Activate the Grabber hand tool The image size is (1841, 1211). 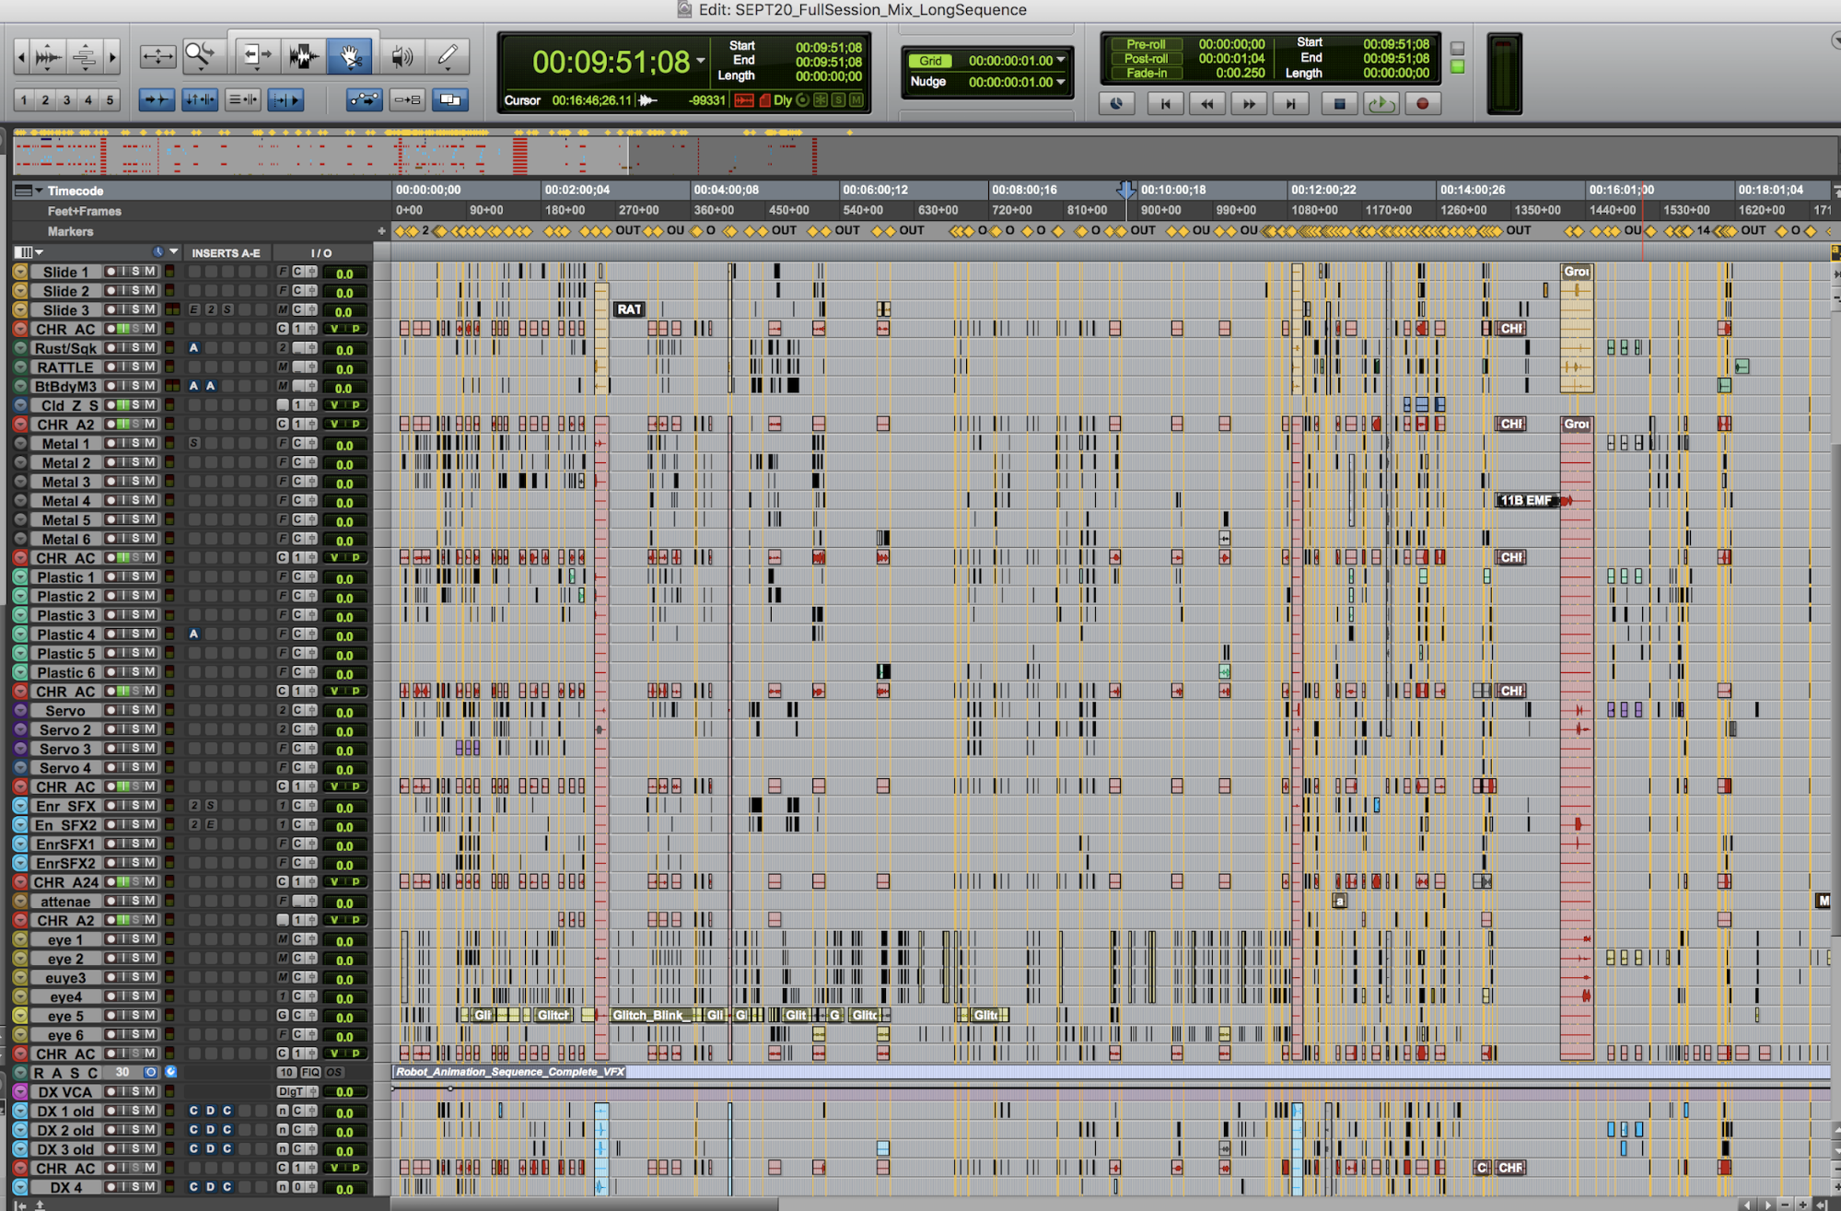click(350, 56)
